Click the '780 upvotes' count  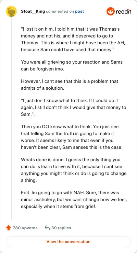coord(25,228)
